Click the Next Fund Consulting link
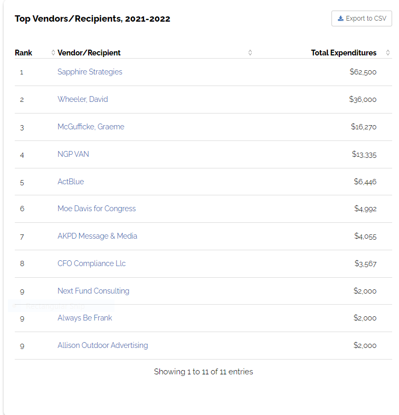 [x=93, y=291]
